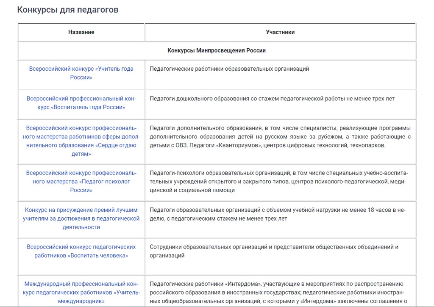This screenshot has width=434, height=307.
Task: Open the «Учитель года России» contest link
Action: tap(81, 73)
